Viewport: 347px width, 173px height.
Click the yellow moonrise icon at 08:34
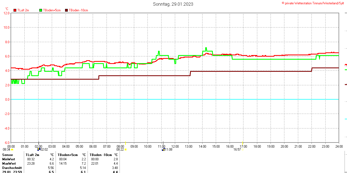pos(12,150)
